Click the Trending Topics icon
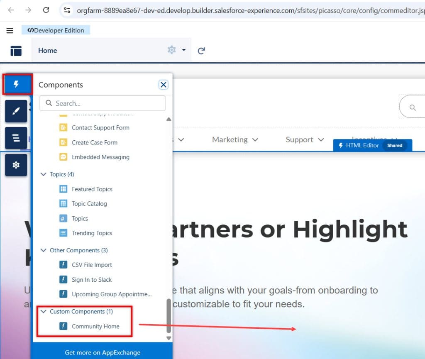The height and width of the screenshot is (359, 425). coord(63,233)
